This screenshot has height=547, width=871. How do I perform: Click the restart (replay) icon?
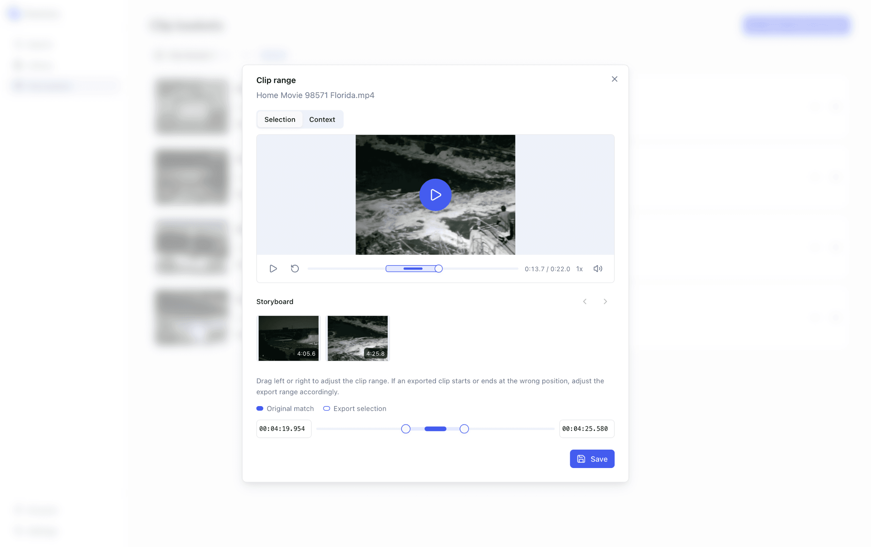(x=295, y=269)
